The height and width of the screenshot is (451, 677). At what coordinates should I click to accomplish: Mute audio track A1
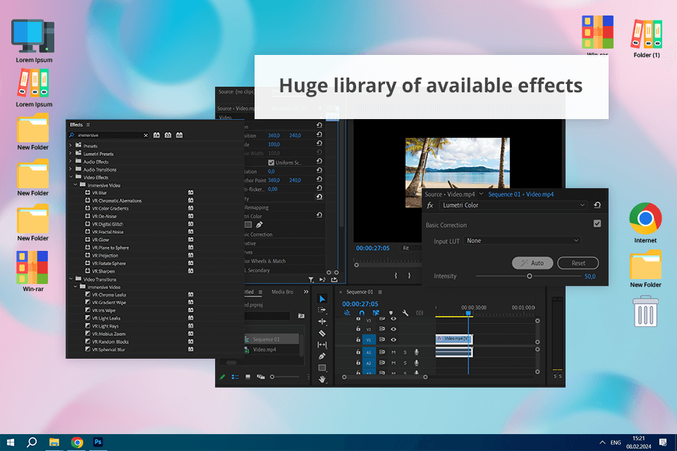pyautogui.click(x=394, y=352)
